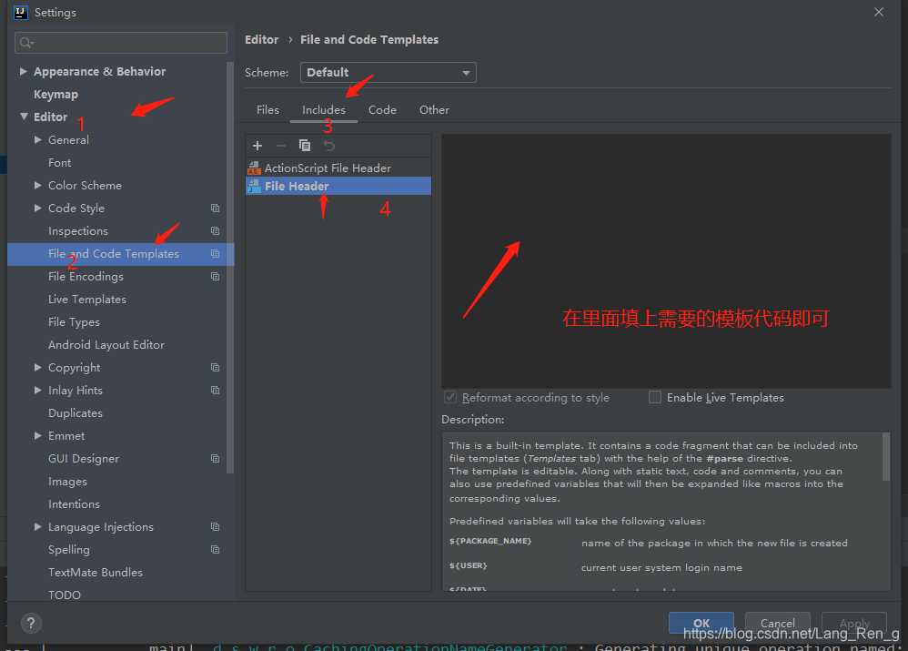Select Android Layout Editor item
This screenshot has height=651, width=908.
point(106,345)
